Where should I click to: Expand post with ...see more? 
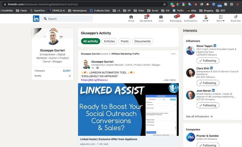pos(169,80)
